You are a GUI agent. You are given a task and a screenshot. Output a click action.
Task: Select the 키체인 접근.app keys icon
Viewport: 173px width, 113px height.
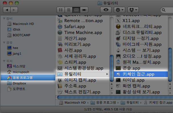tap(118, 74)
